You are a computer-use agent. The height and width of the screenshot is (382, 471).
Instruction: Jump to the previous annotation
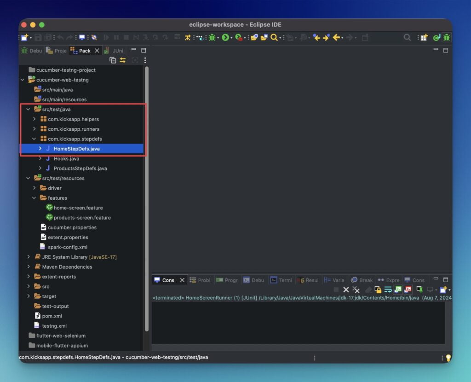[316, 38]
